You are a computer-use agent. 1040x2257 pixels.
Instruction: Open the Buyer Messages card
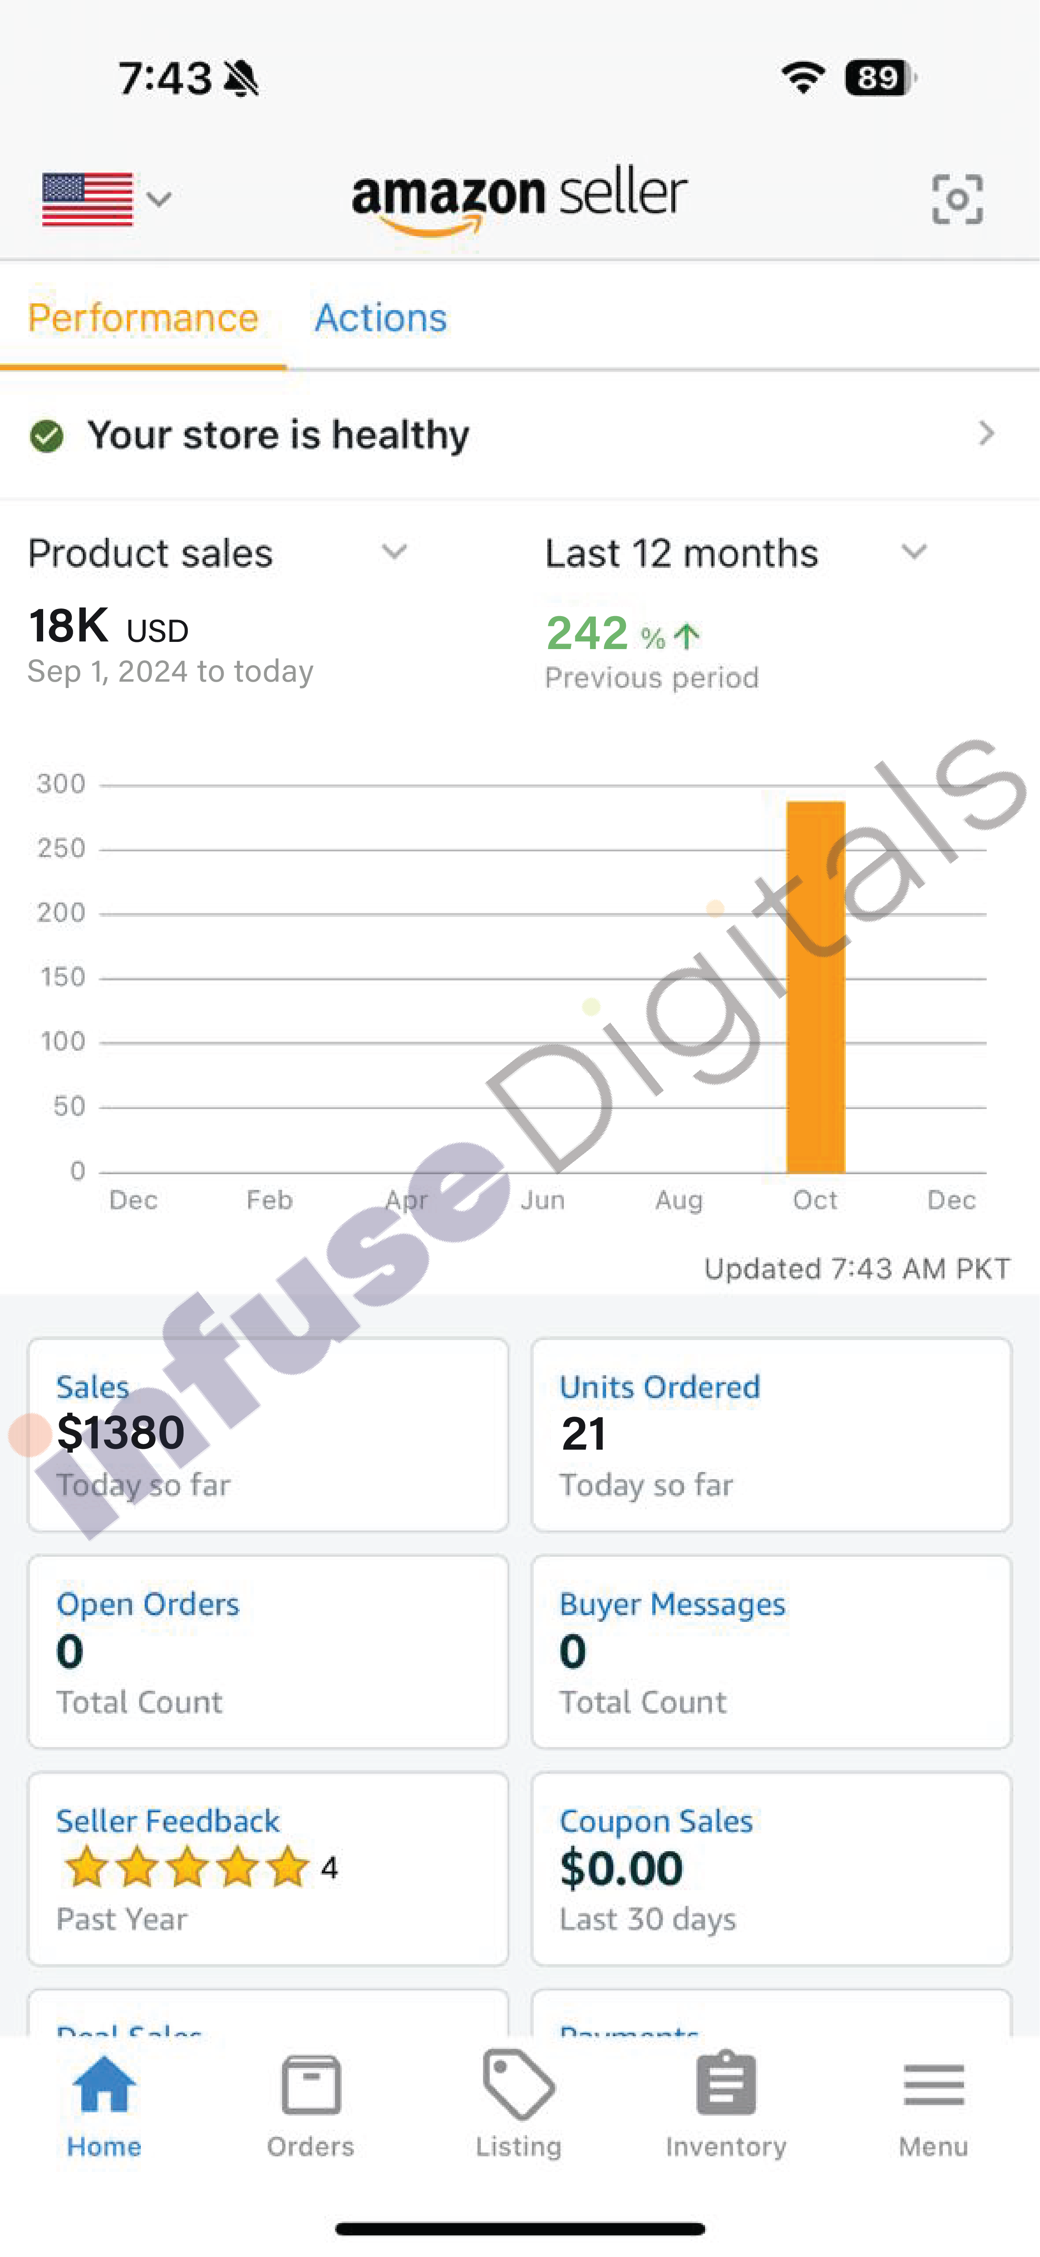[x=771, y=1651]
